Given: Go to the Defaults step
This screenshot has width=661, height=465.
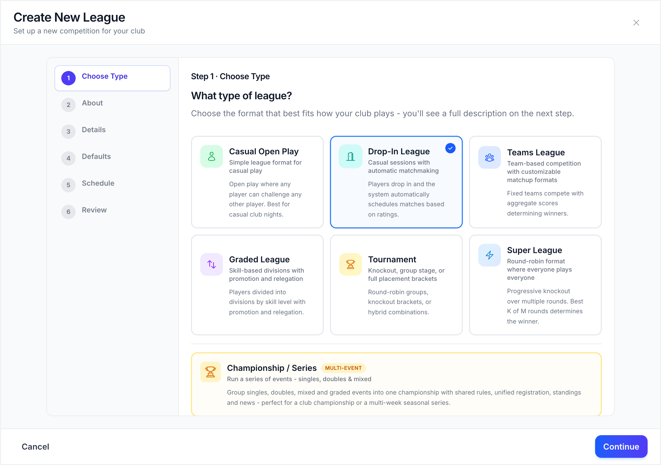Looking at the screenshot, I should [112, 158].
